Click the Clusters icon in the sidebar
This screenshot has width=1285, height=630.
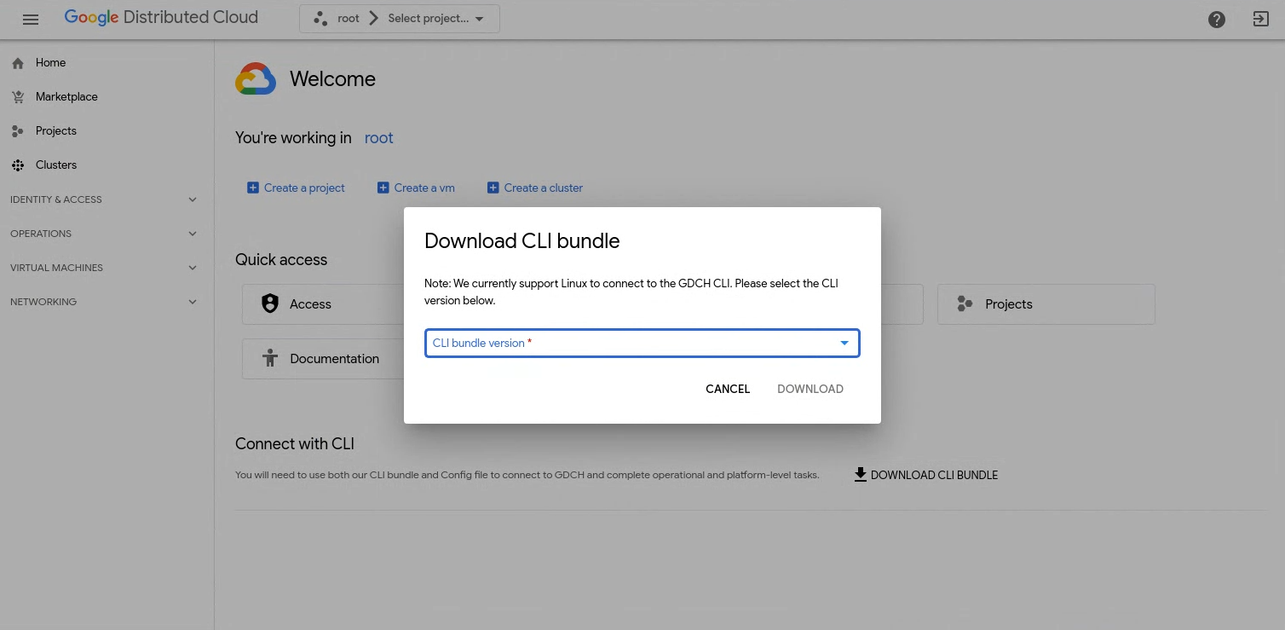click(x=18, y=165)
